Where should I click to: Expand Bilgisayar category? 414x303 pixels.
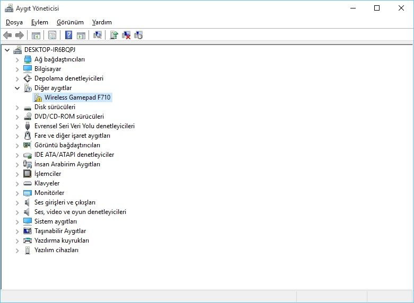click(x=17, y=69)
